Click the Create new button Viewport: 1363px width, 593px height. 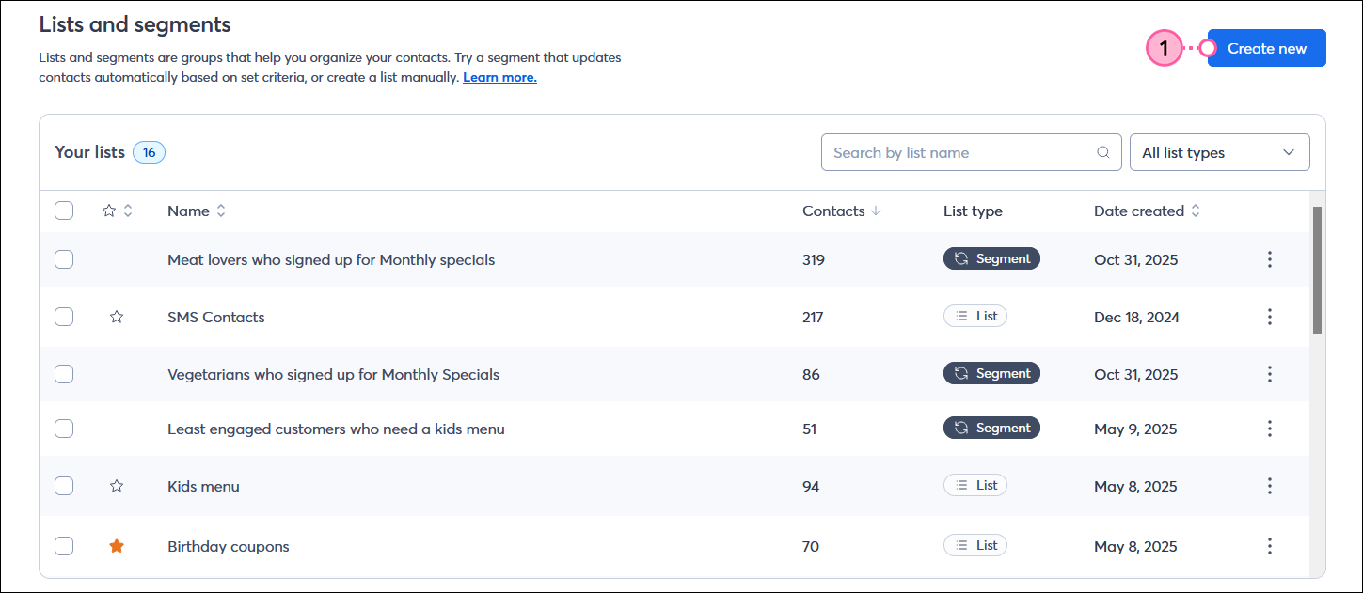pos(1266,47)
